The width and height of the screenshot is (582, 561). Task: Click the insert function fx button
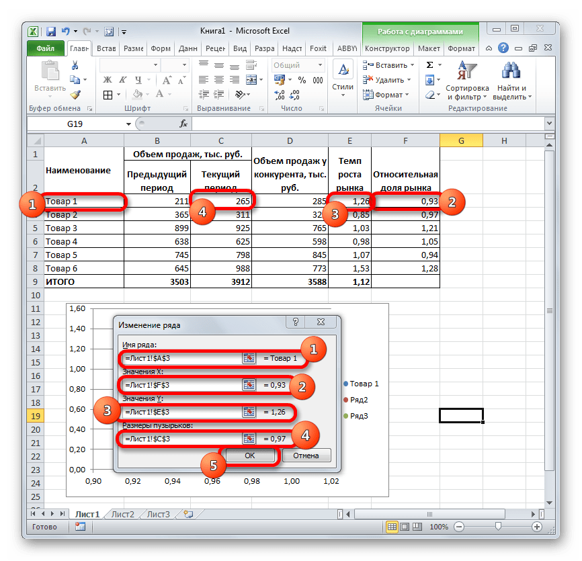[183, 124]
